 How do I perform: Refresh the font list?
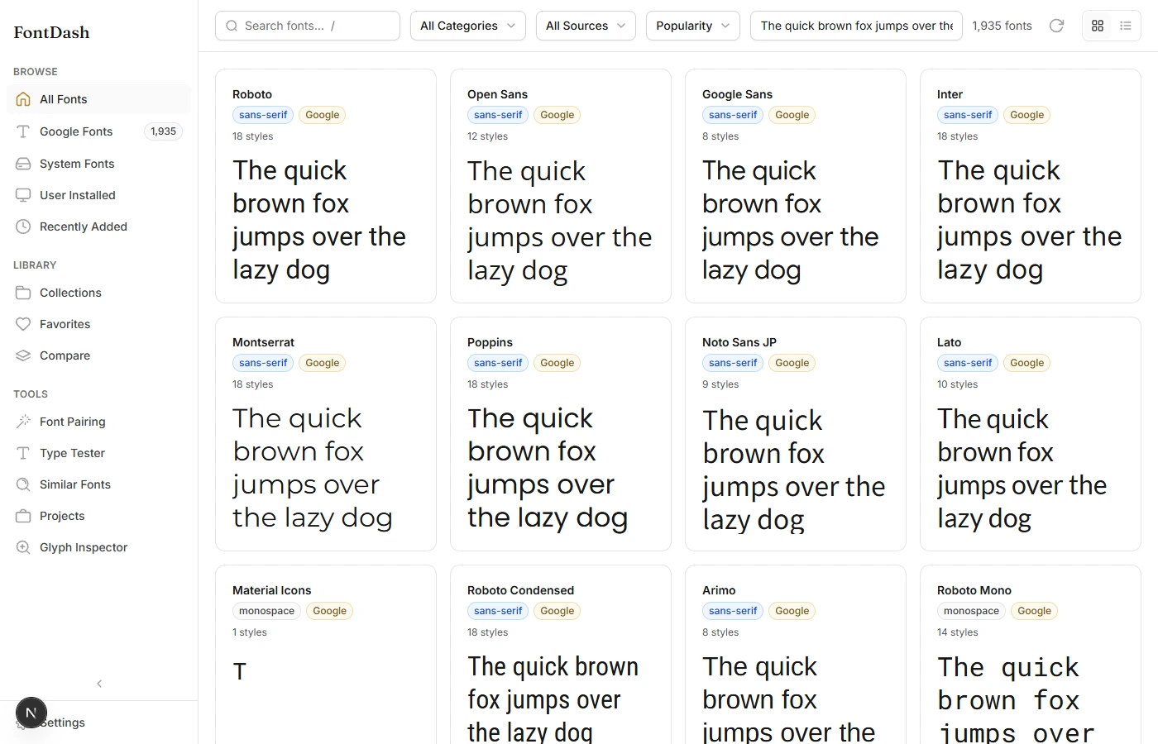point(1056,26)
